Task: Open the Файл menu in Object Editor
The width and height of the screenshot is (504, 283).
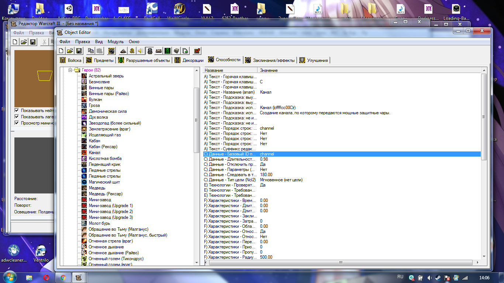Action: click(x=65, y=42)
